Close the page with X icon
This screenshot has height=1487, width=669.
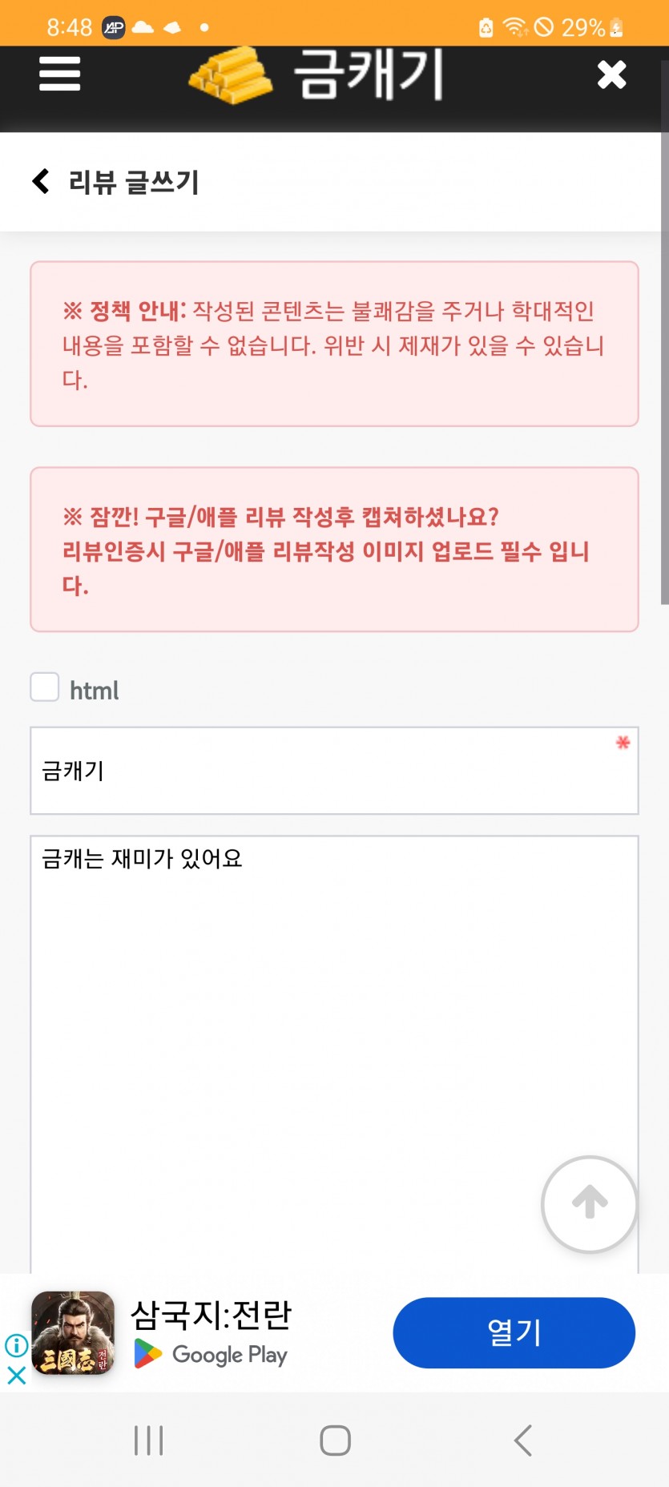611,75
